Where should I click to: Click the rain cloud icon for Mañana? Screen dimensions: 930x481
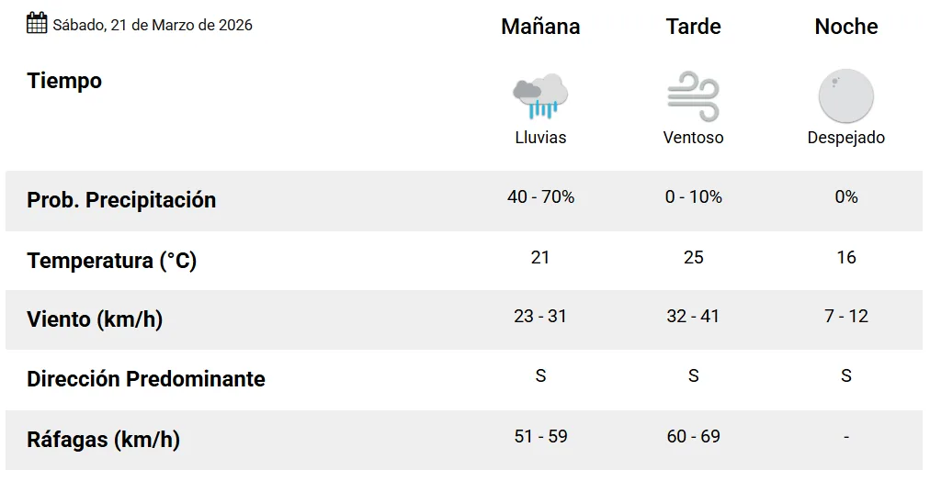[x=540, y=96]
